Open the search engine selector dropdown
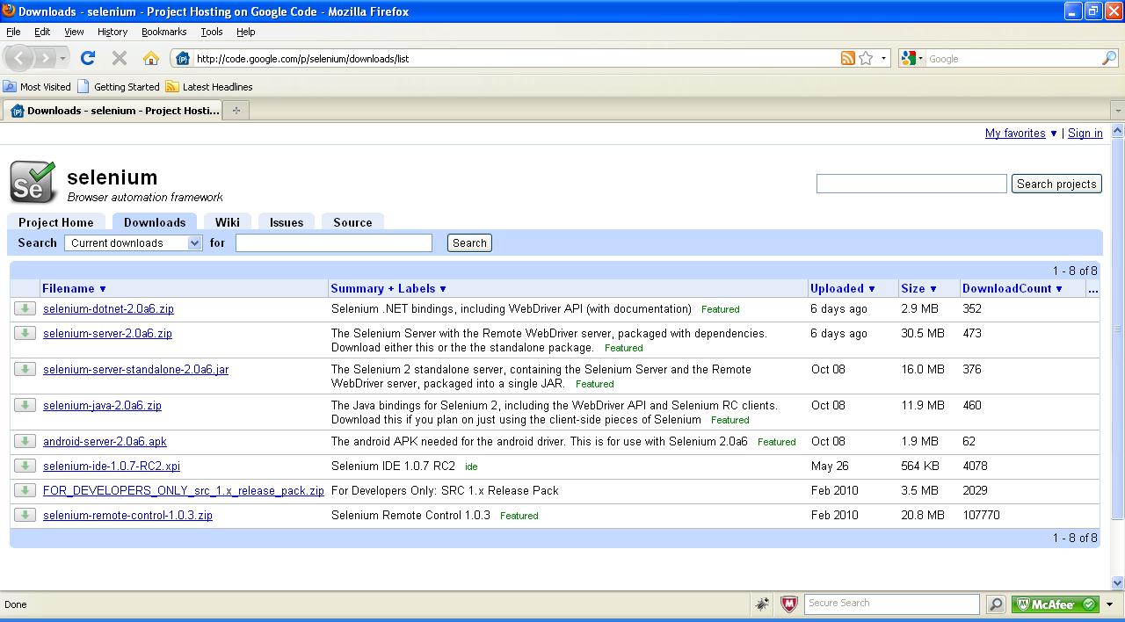Viewport: 1125px width, 622px height. (x=913, y=59)
